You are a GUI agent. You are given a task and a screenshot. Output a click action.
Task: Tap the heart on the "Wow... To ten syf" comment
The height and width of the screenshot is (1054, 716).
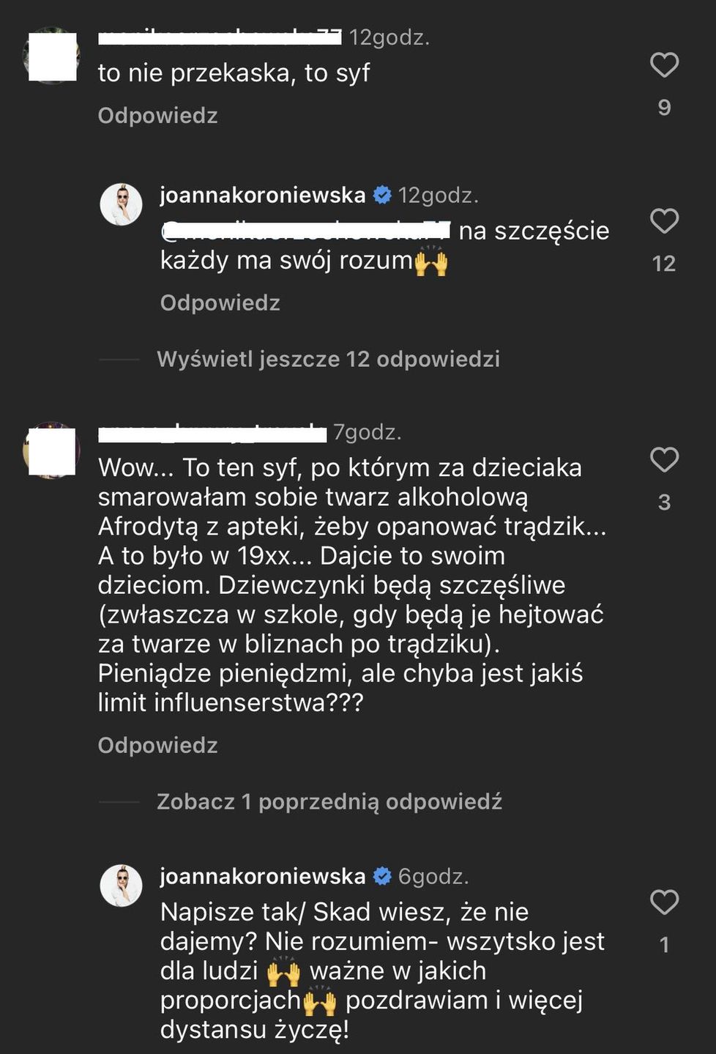click(664, 460)
